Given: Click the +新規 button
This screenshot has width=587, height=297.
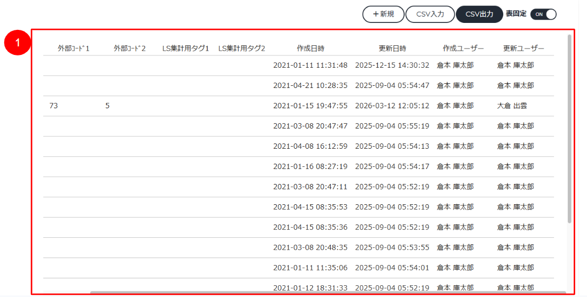Looking at the screenshot, I should [x=383, y=14].
